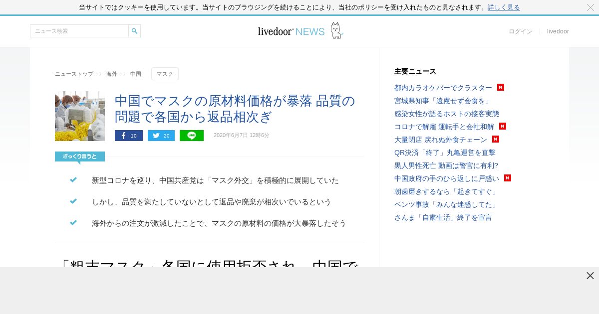
Task: Click checkmark beside しかし、品質を summary
Action: pyautogui.click(x=73, y=201)
